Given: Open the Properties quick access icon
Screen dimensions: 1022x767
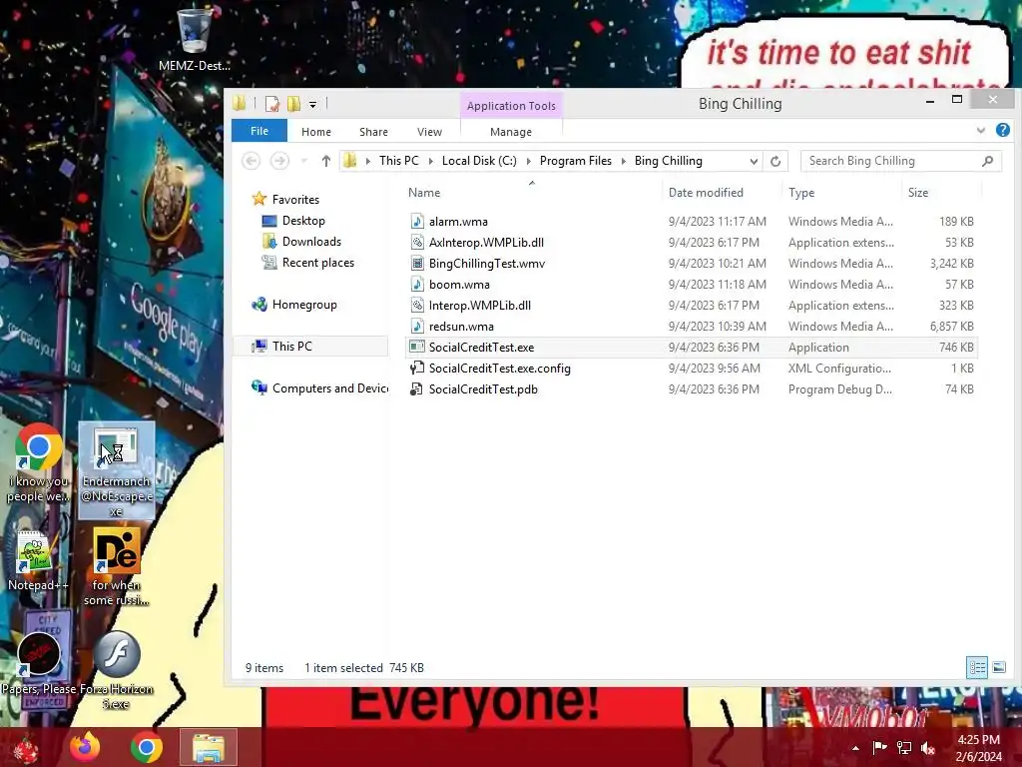Looking at the screenshot, I should tap(271, 104).
